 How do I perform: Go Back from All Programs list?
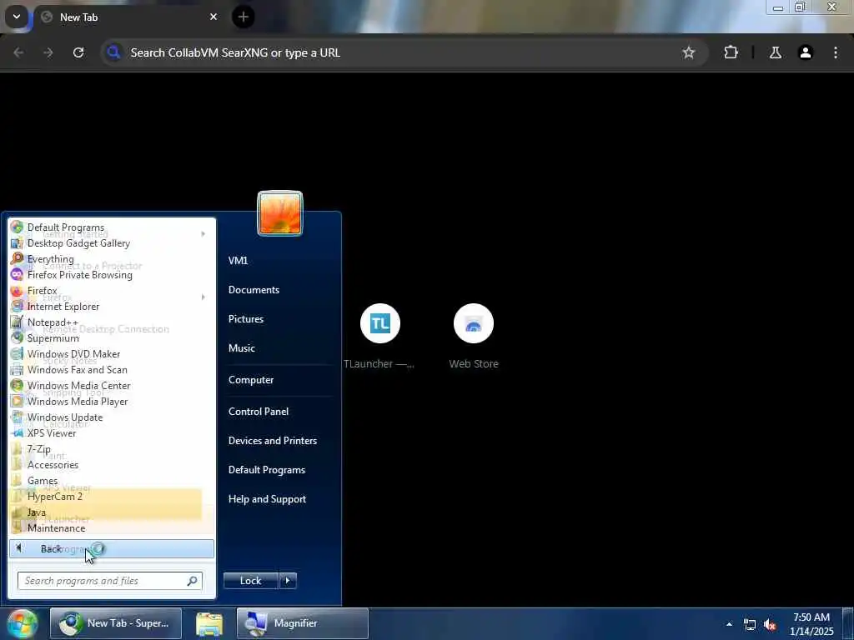[112, 548]
